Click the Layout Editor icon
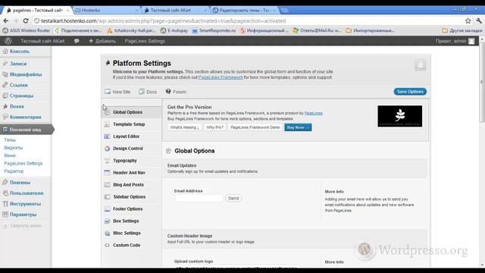Image resolution: width=485 pixels, height=273 pixels. coord(107,136)
